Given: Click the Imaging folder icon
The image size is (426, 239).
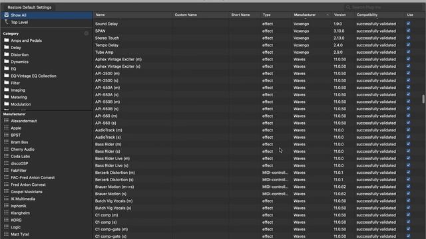Looking at the screenshot, I should point(7,90).
